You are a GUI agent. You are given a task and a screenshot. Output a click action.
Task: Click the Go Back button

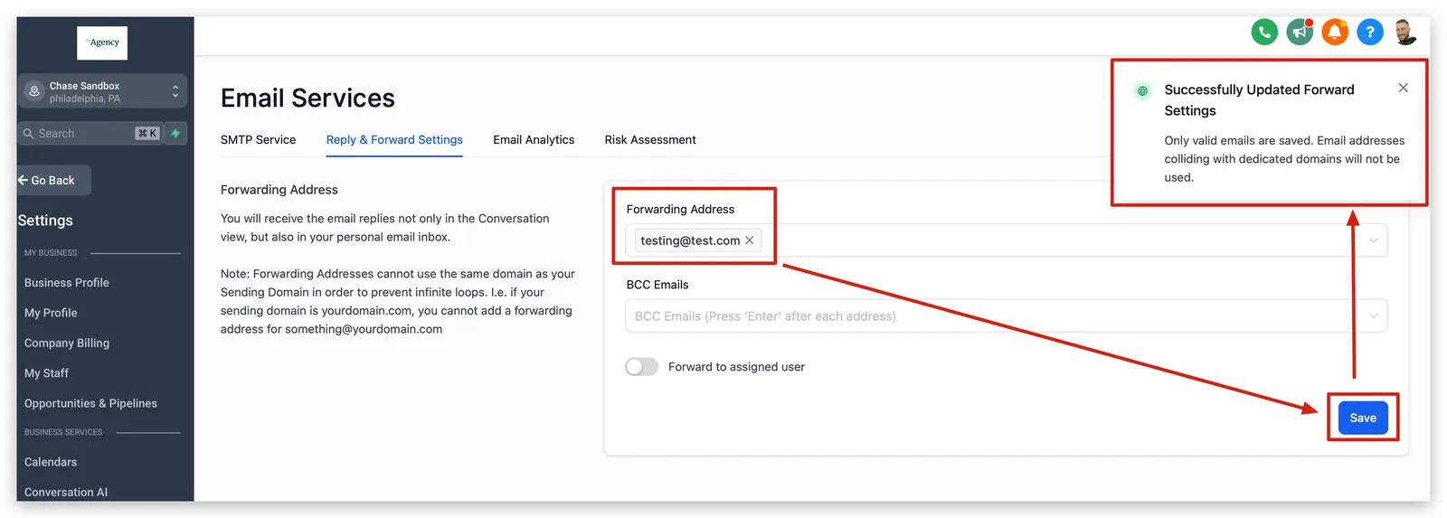pyautogui.click(x=53, y=181)
